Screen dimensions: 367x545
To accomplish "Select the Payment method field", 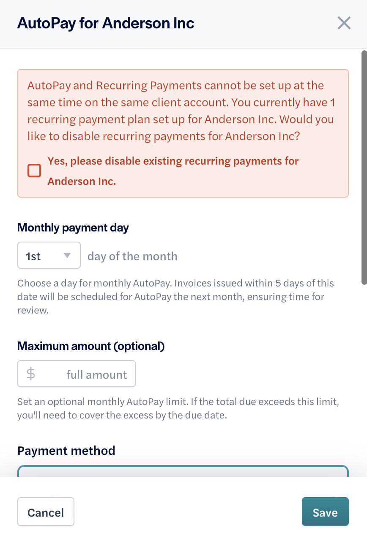I will (183, 471).
